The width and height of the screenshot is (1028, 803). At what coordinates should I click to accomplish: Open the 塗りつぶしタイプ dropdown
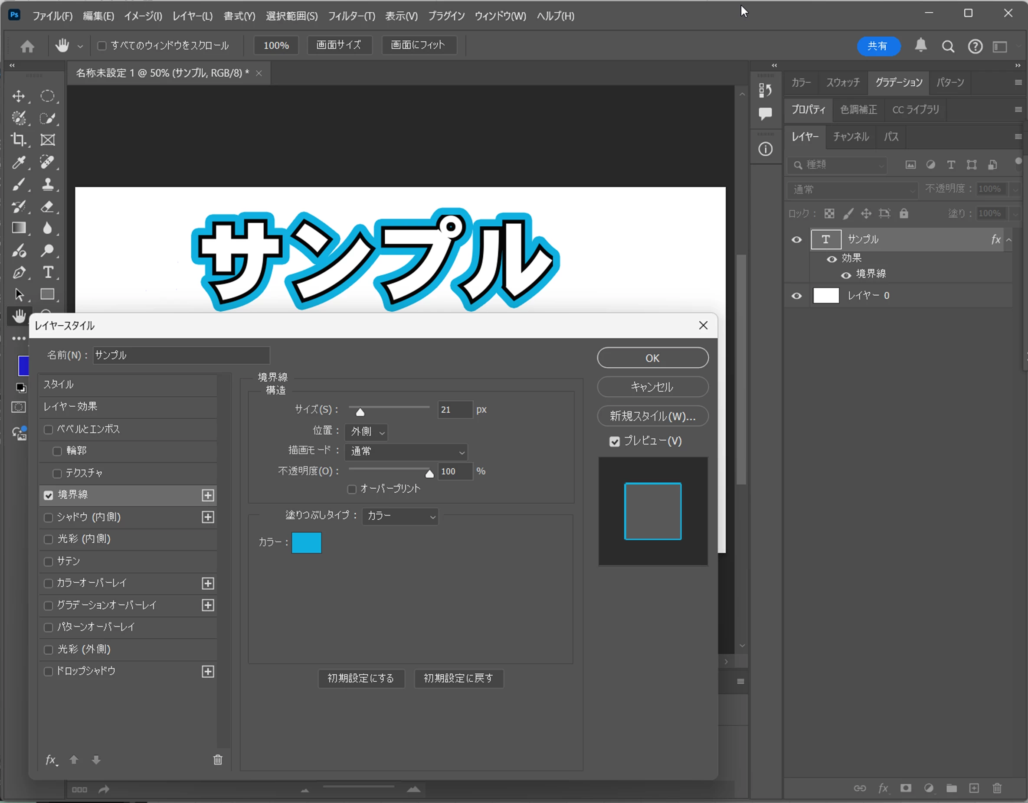coord(400,516)
